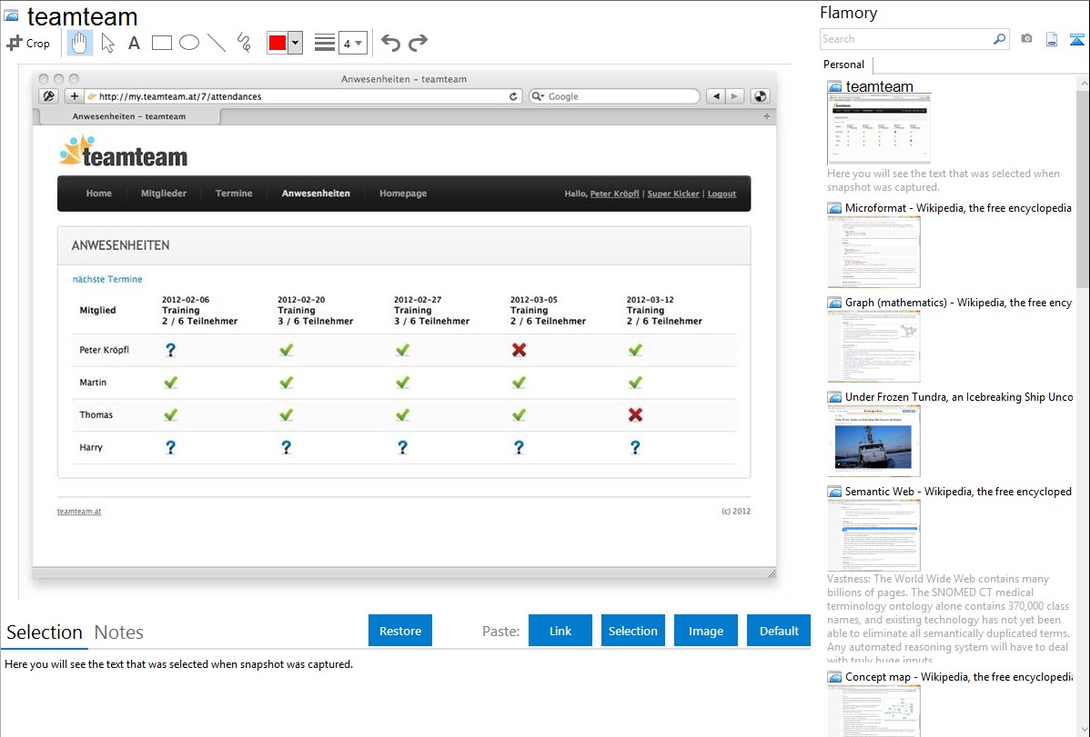Click Harry's question mark for 2012-02-27
This screenshot has width=1090, height=737.
pyautogui.click(x=402, y=447)
